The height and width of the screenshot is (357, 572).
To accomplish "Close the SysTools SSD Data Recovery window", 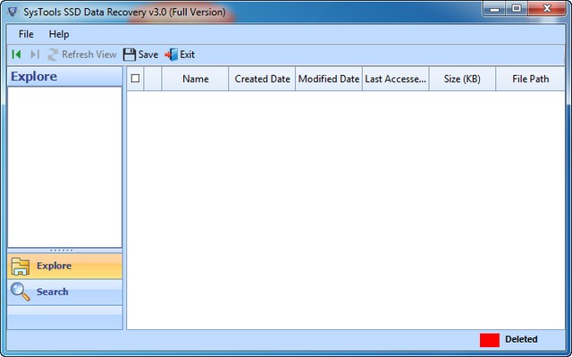I will (x=546, y=9).
